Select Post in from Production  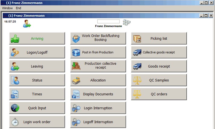[98, 52]
